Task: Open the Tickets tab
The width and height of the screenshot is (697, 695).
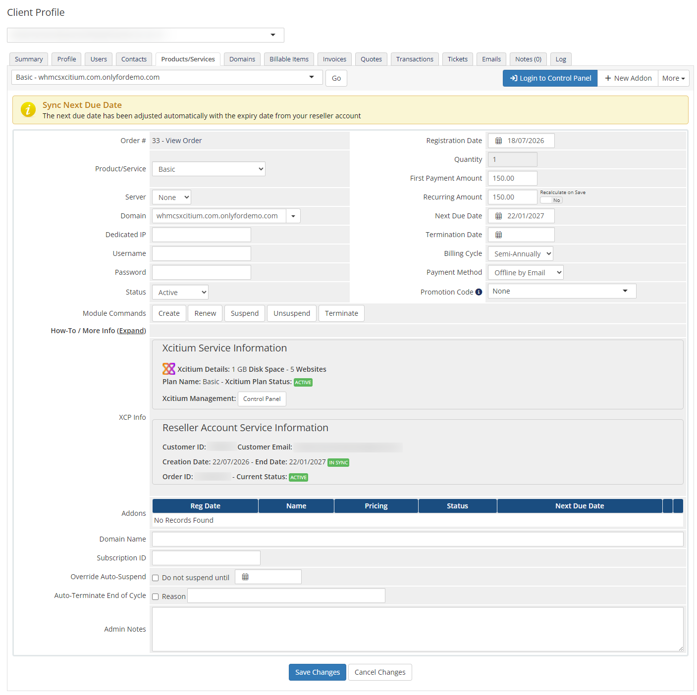Action: click(458, 59)
